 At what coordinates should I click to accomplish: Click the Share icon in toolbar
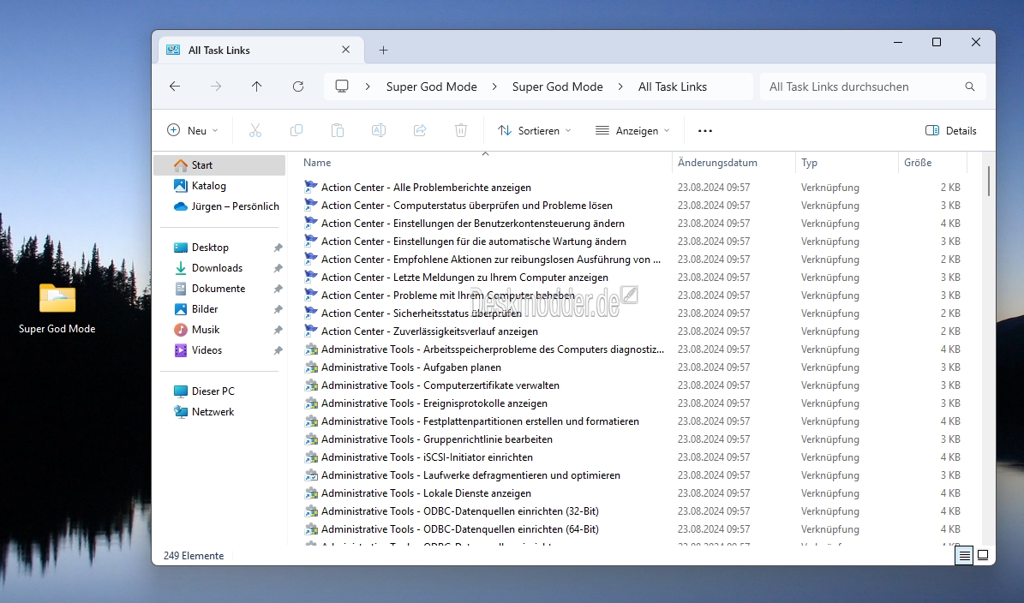(420, 130)
